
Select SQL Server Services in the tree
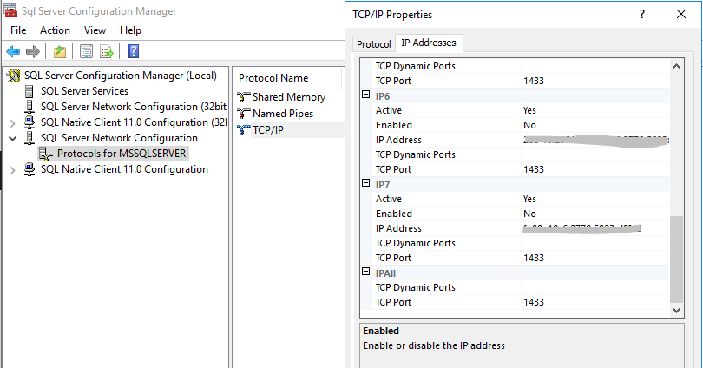(84, 91)
